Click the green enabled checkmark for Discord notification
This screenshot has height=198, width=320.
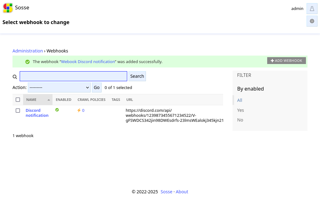(57, 110)
